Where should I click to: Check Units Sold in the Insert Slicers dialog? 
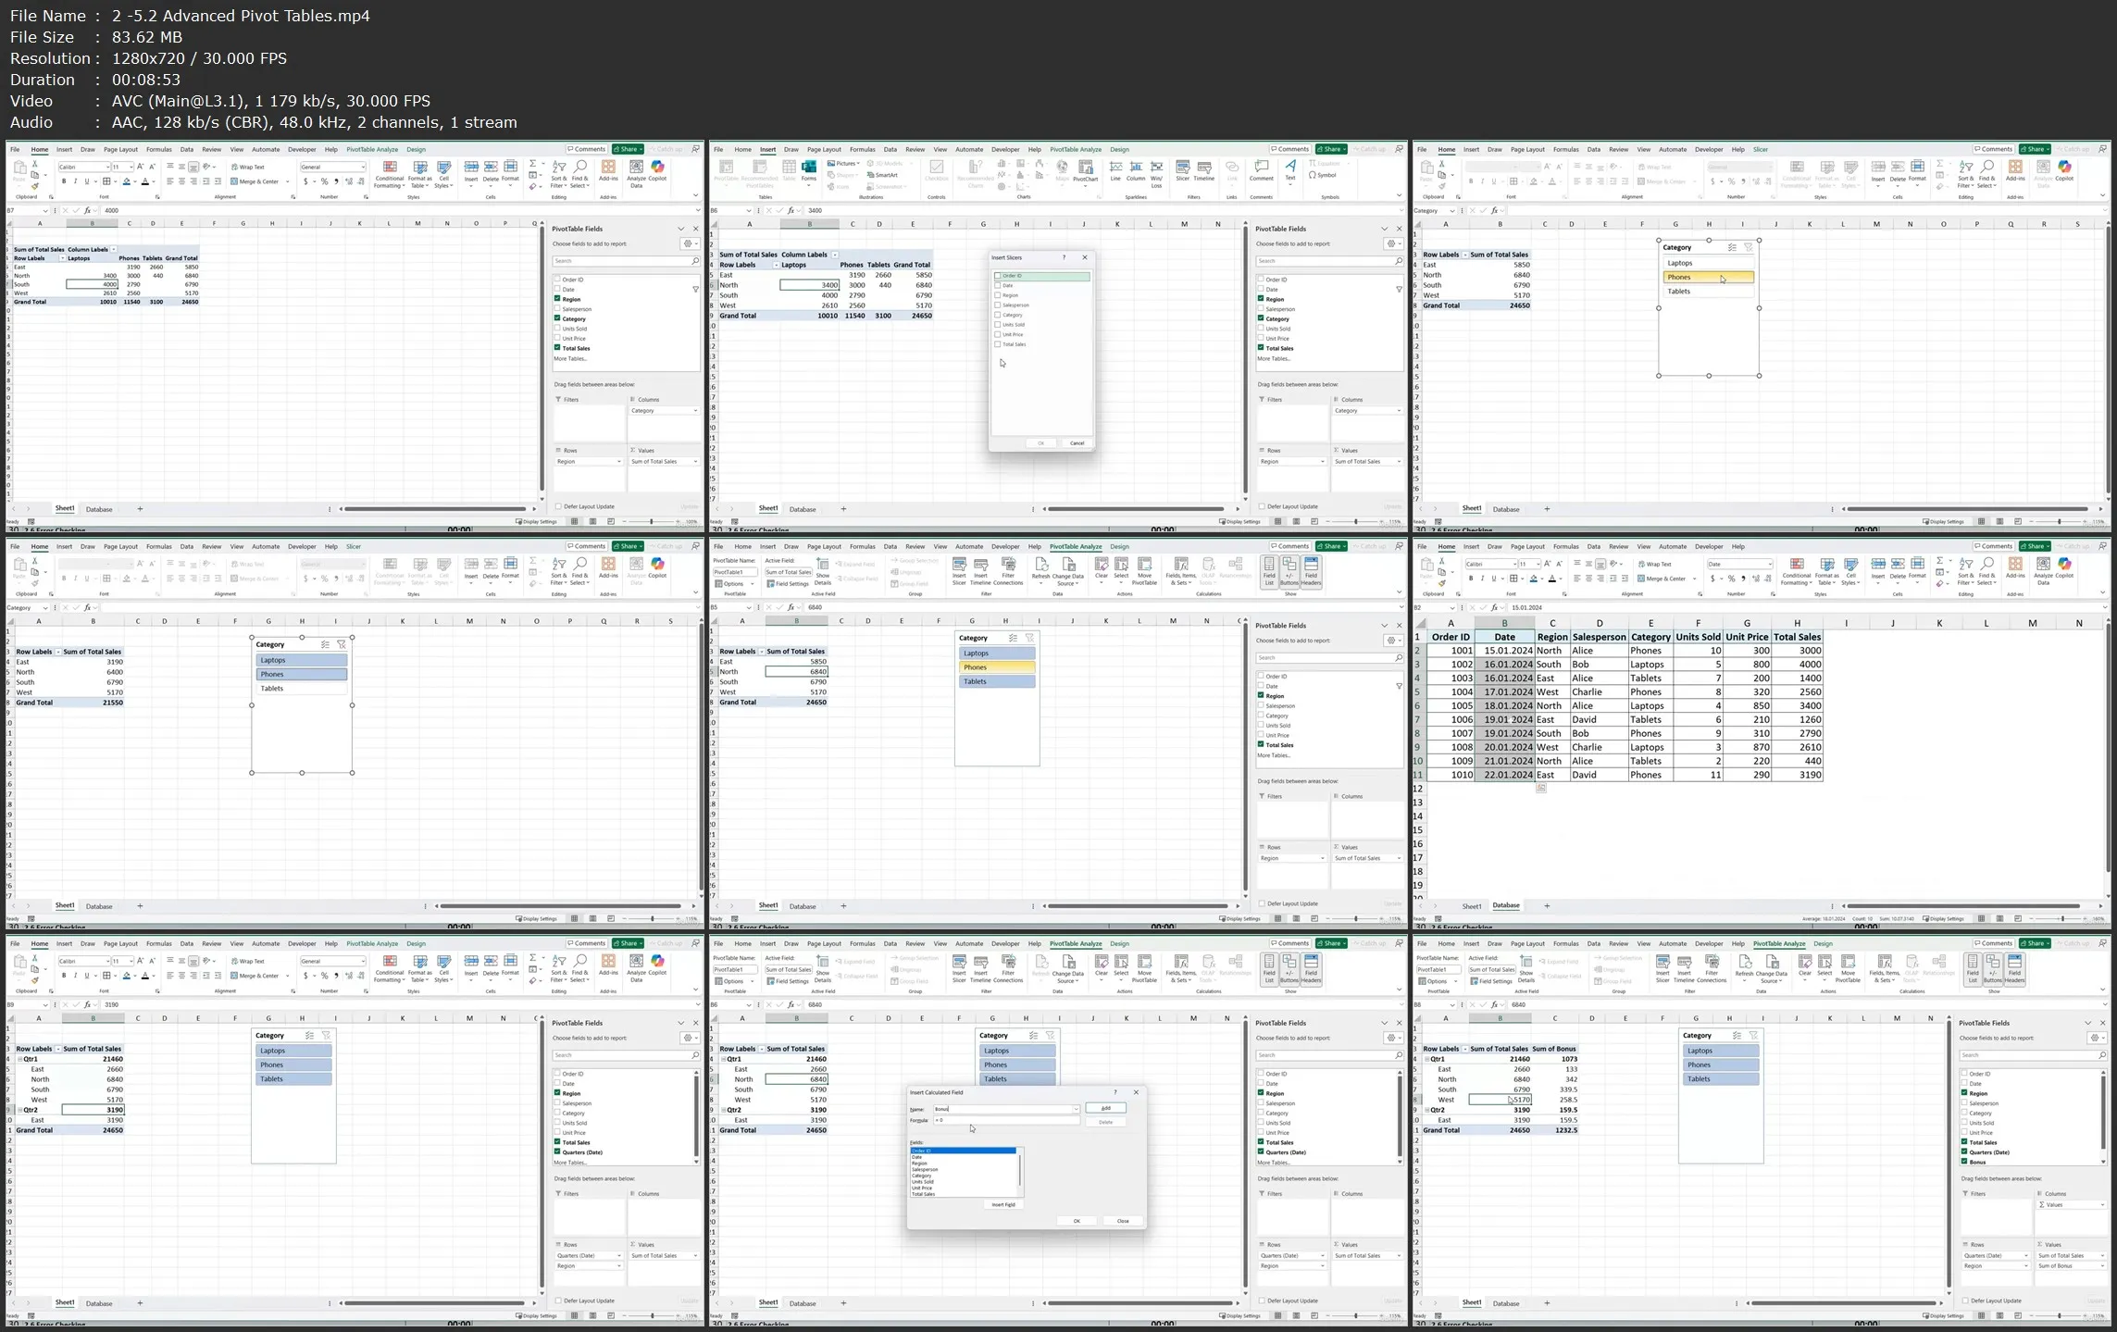[x=998, y=325]
